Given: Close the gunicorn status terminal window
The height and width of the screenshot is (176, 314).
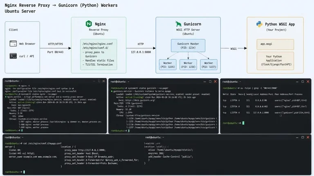Looking at the screenshot, I should pos(215,81).
